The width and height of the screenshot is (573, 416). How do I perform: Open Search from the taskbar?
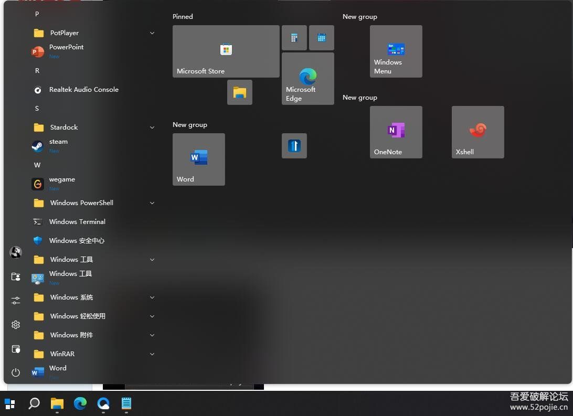click(34, 403)
